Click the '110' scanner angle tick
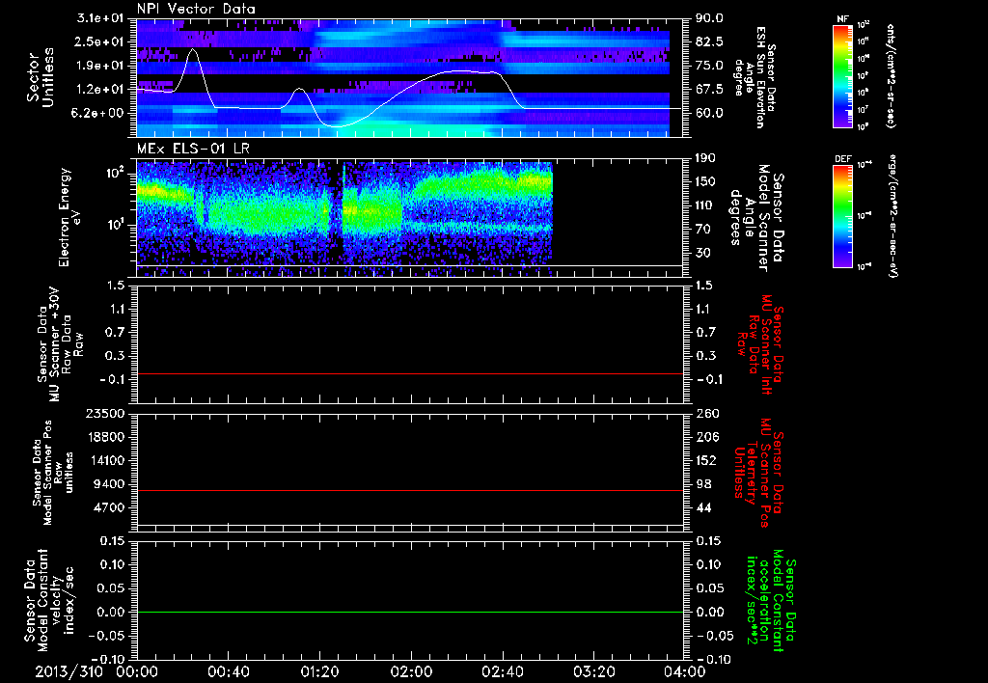This screenshot has height=683, width=988. tap(705, 205)
